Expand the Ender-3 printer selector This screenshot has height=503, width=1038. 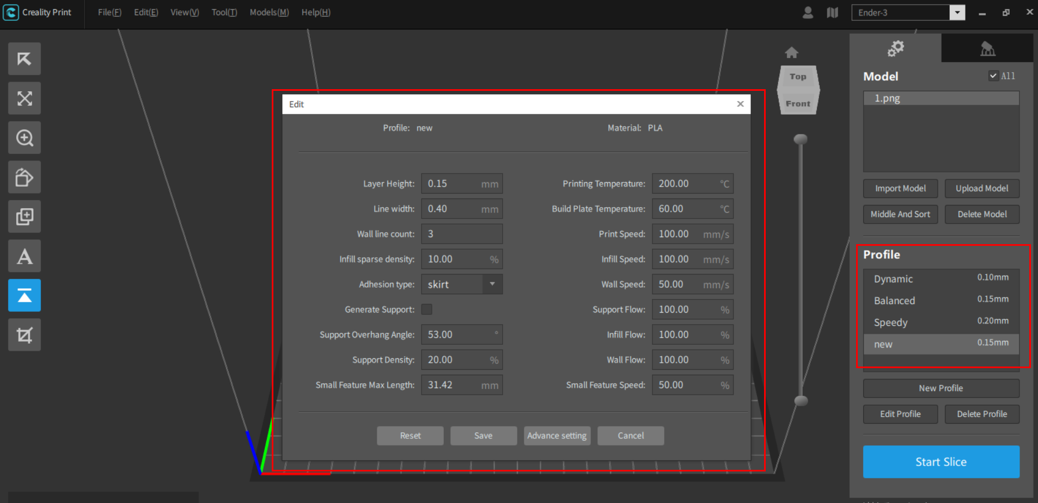point(958,12)
